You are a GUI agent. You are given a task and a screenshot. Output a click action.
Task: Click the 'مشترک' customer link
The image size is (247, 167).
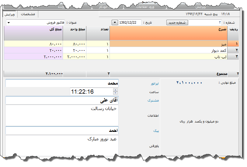(x=153, y=100)
